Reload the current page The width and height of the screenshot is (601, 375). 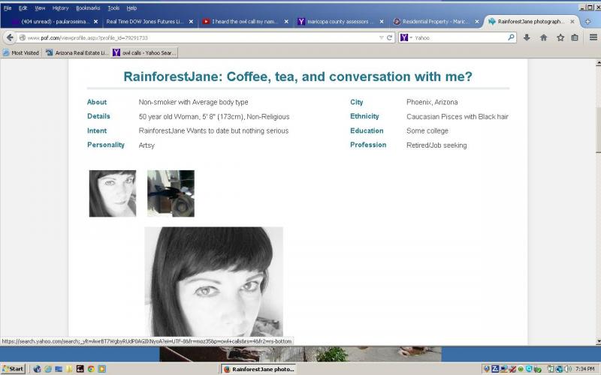pyautogui.click(x=389, y=37)
